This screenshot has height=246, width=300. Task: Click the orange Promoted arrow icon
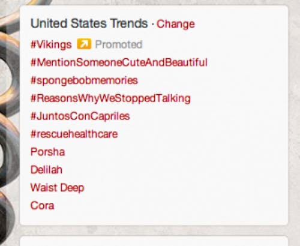point(84,44)
